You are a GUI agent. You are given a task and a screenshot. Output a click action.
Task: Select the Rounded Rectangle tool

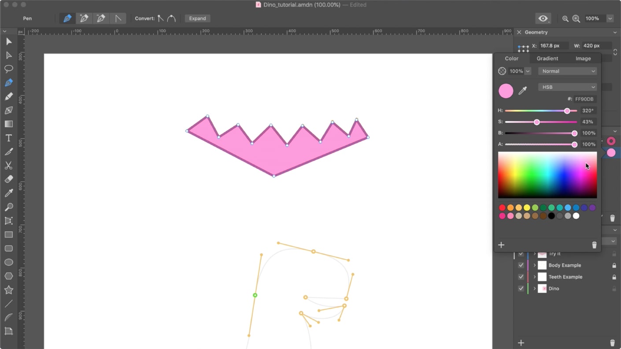(8, 249)
